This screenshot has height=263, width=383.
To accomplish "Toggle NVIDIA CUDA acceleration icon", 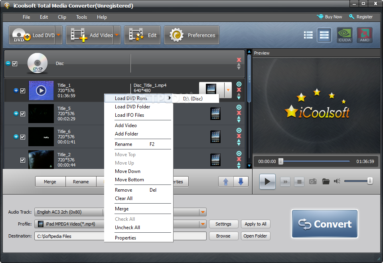I will coord(345,35).
